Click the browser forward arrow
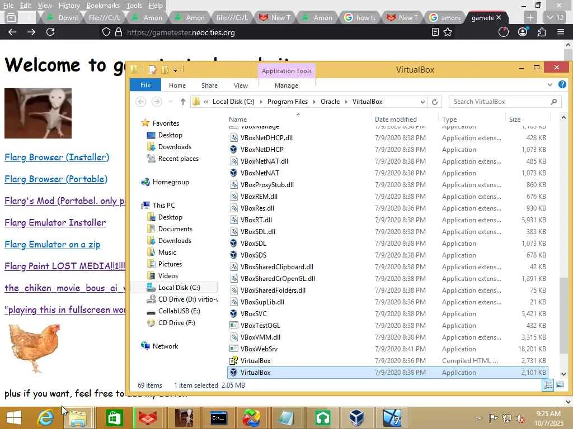573x429 pixels. 31,32
